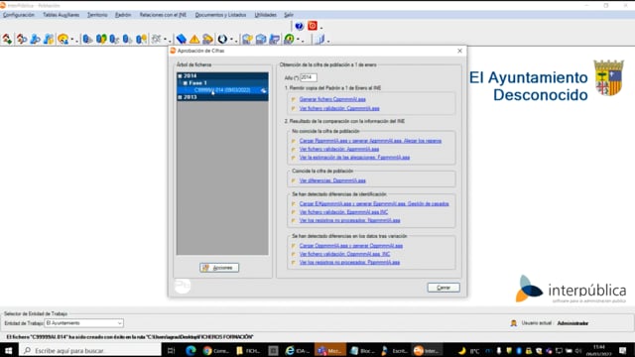Click the yellow warning triangle icon

(x=194, y=39)
